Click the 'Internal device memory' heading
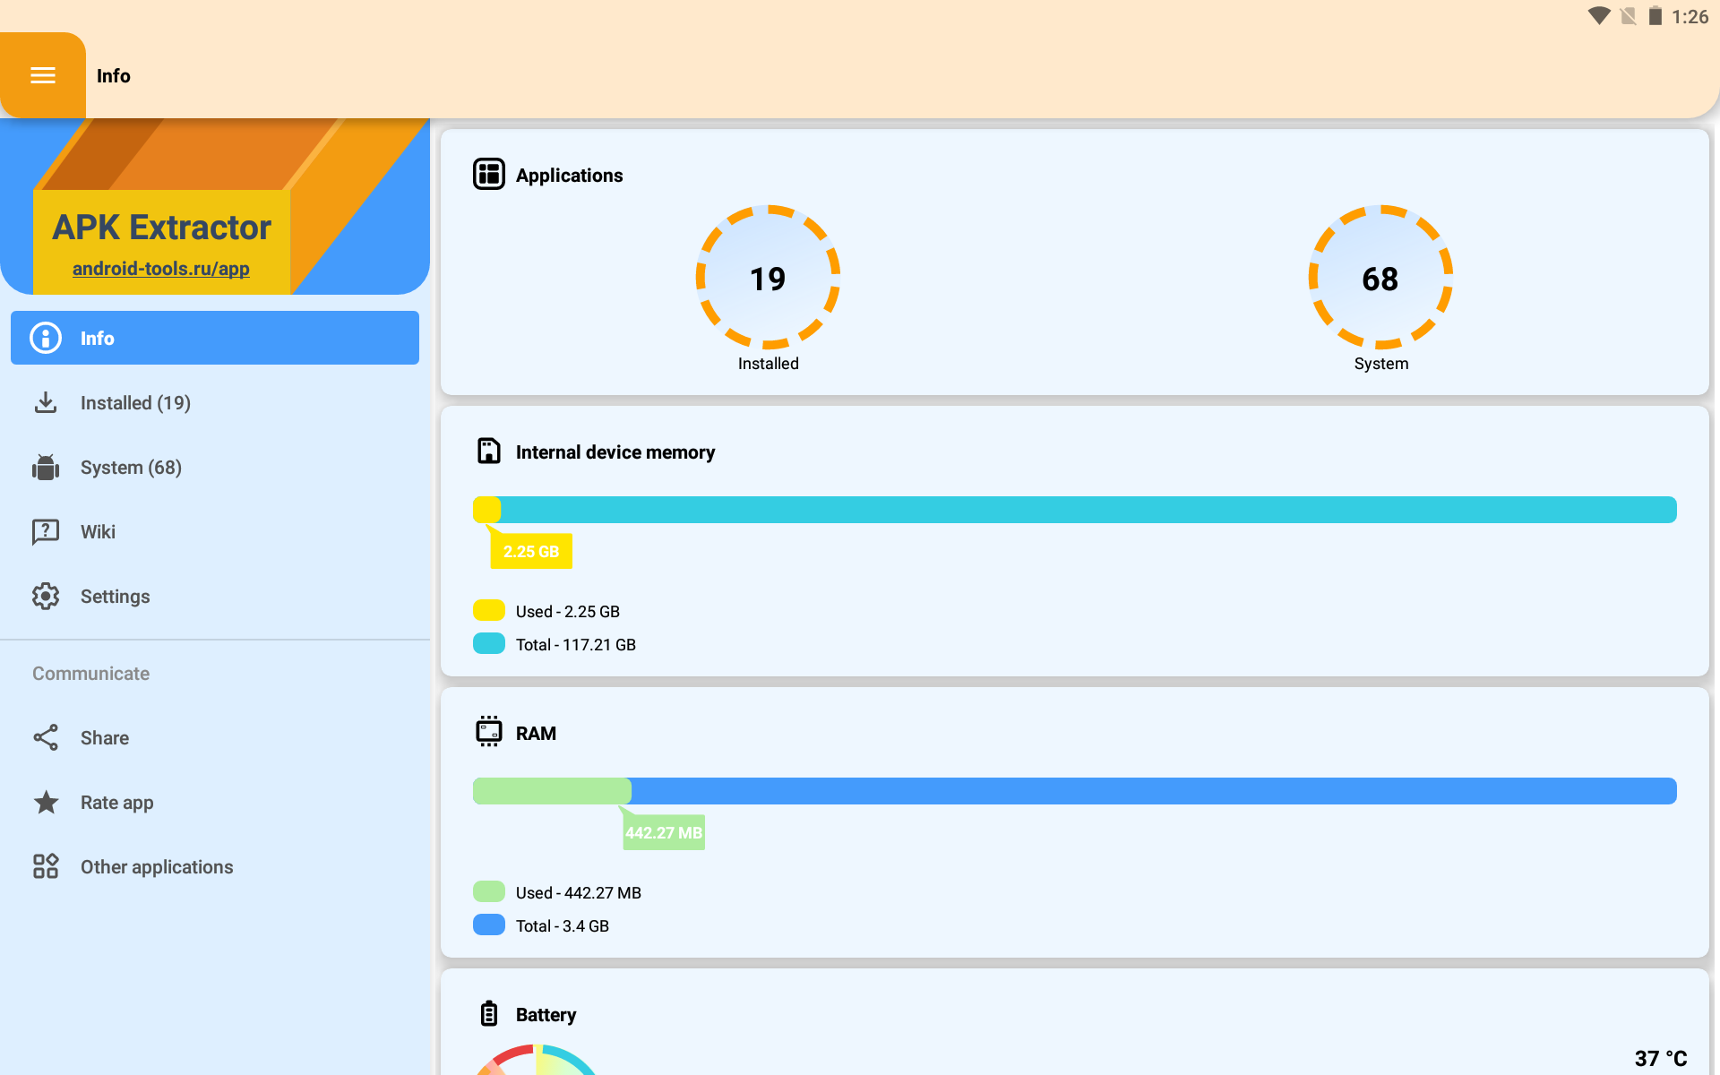This screenshot has height=1075, width=1720. 615,451
